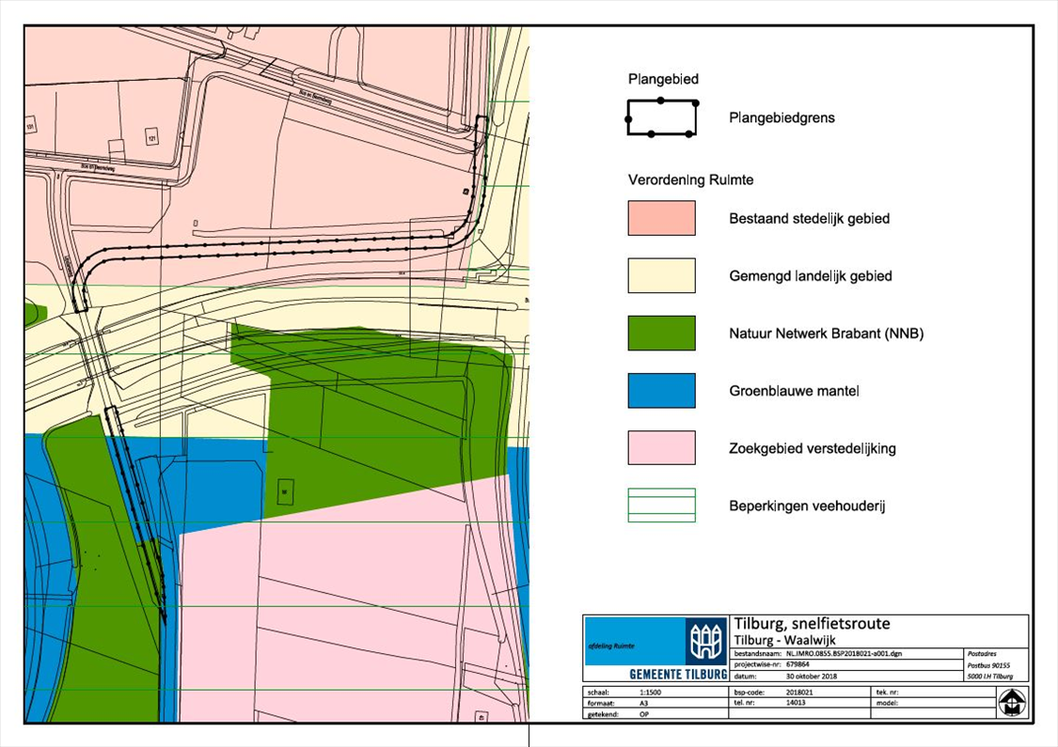The image size is (1058, 747).
Task: Select the Bestaand stedelijk gebied color swatch
Action: point(661,218)
